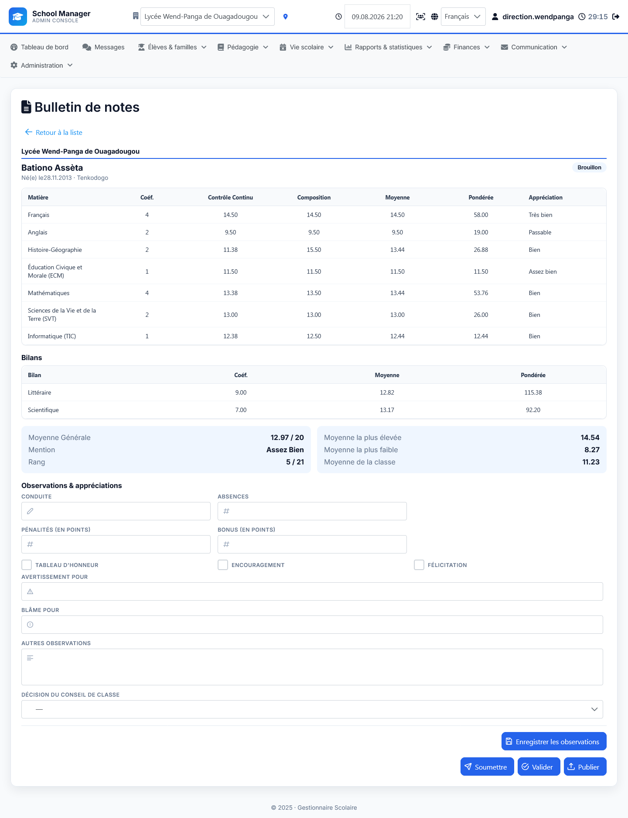
Task: Open the Messages menu item
Action: pyautogui.click(x=103, y=47)
